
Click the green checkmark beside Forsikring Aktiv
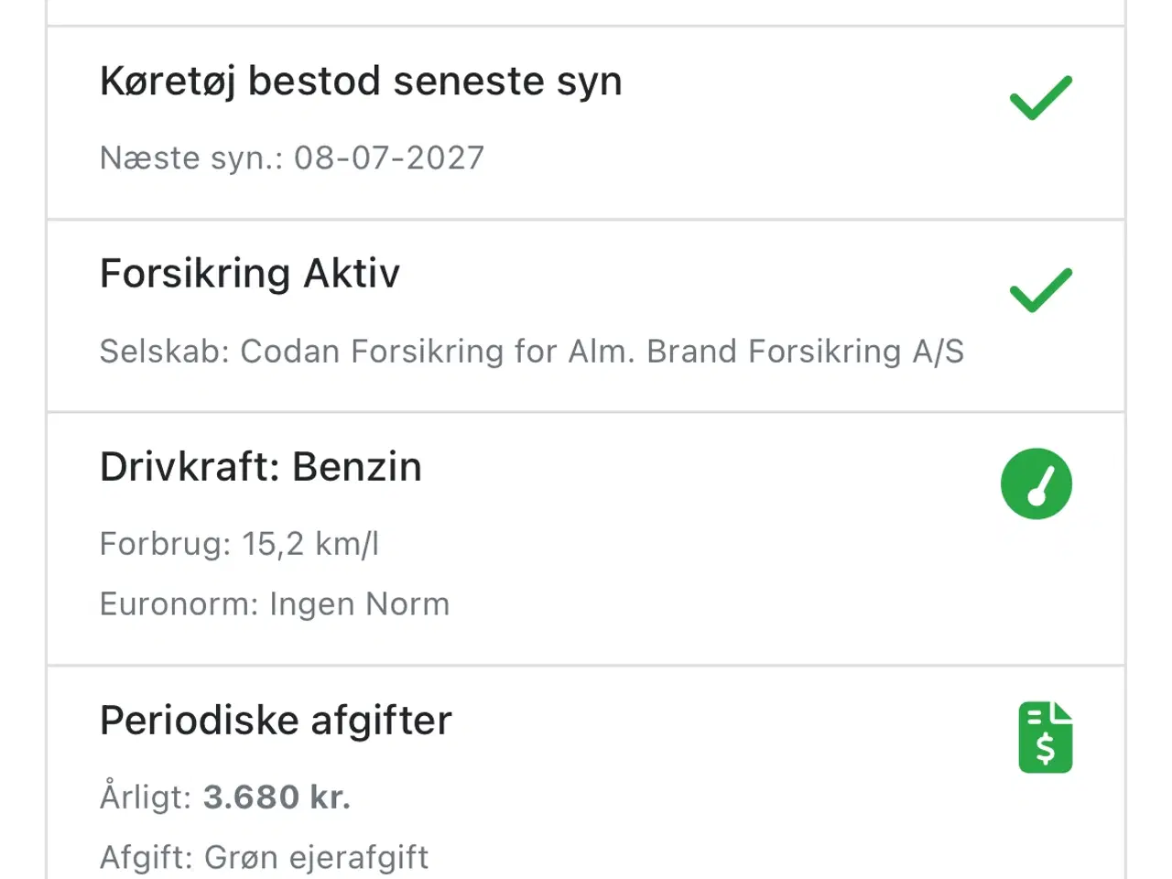point(1040,290)
